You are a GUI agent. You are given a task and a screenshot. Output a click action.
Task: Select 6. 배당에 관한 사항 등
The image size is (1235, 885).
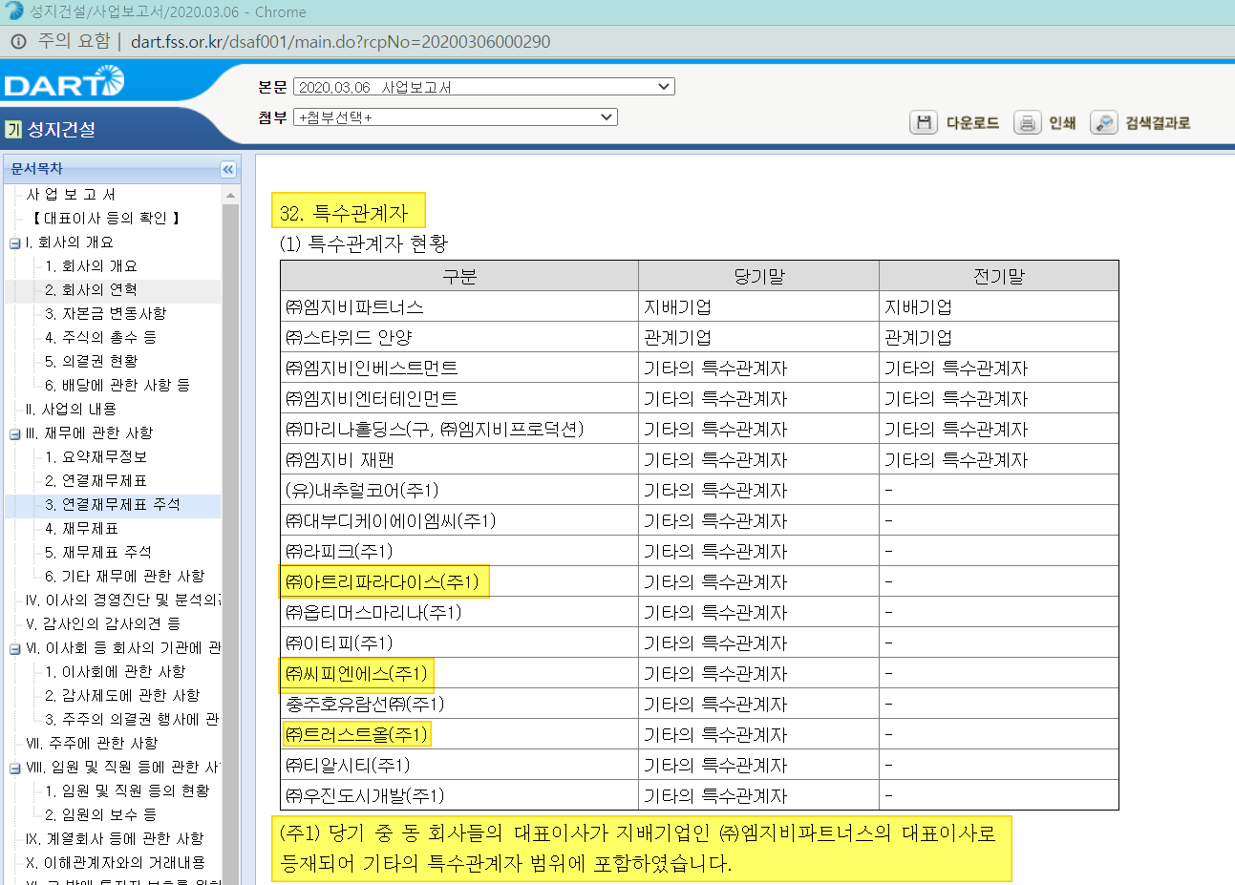(117, 386)
